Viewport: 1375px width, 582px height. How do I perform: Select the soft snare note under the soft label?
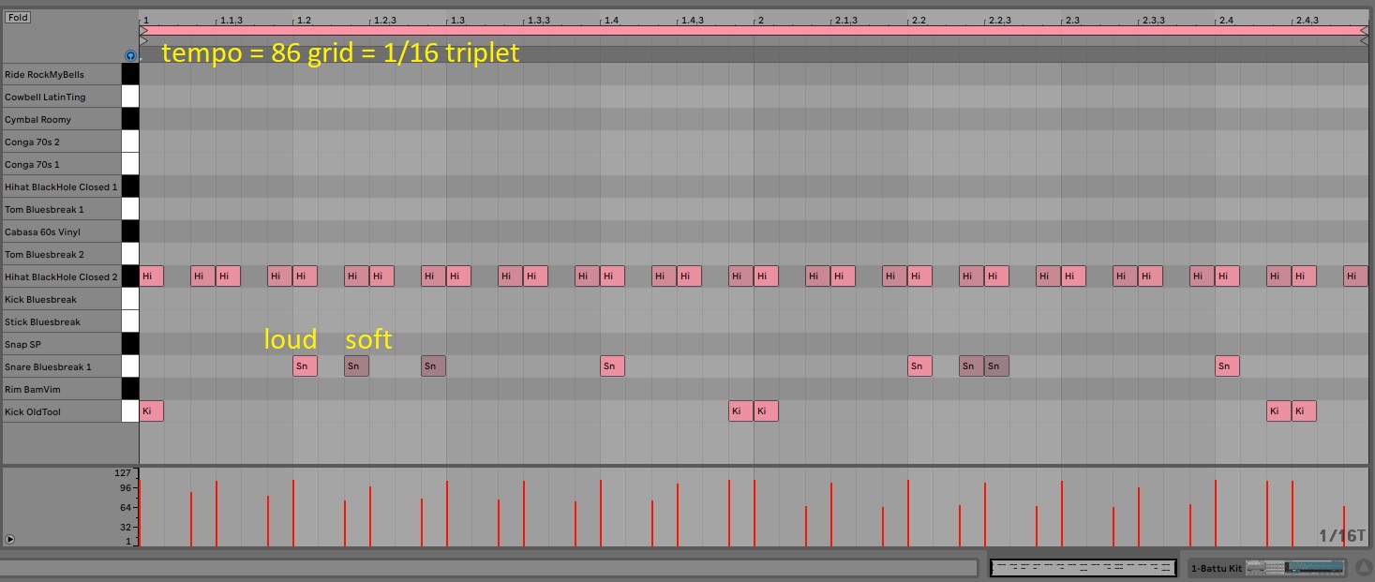356,366
